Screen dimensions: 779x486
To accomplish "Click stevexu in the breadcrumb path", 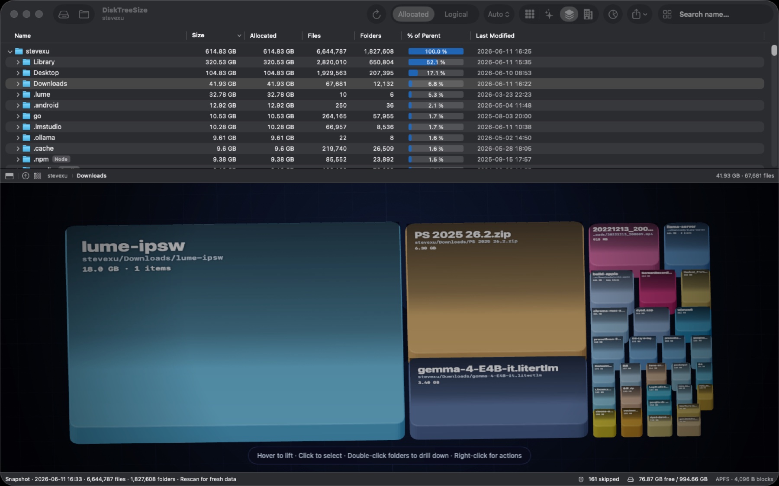I will tap(58, 176).
